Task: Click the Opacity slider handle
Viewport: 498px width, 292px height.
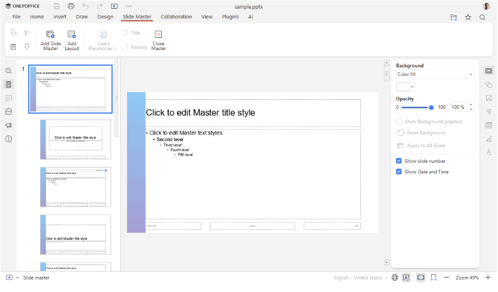Action: pyautogui.click(x=431, y=107)
